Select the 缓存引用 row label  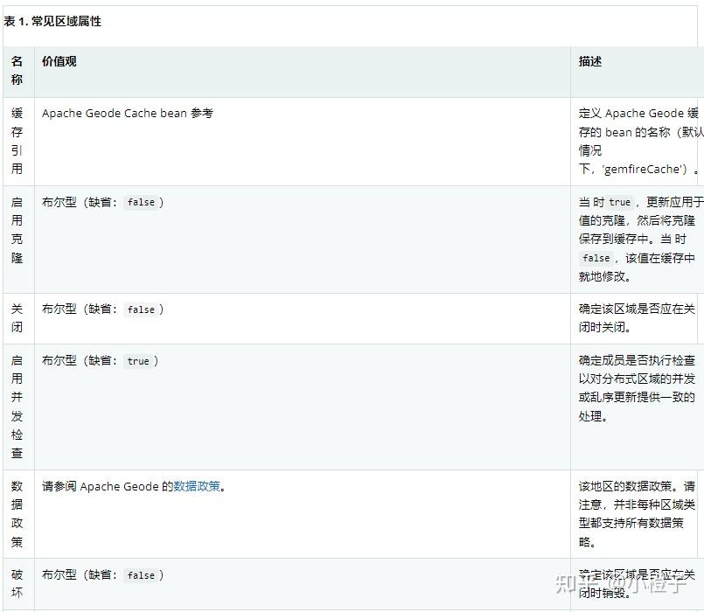[x=17, y=140]
